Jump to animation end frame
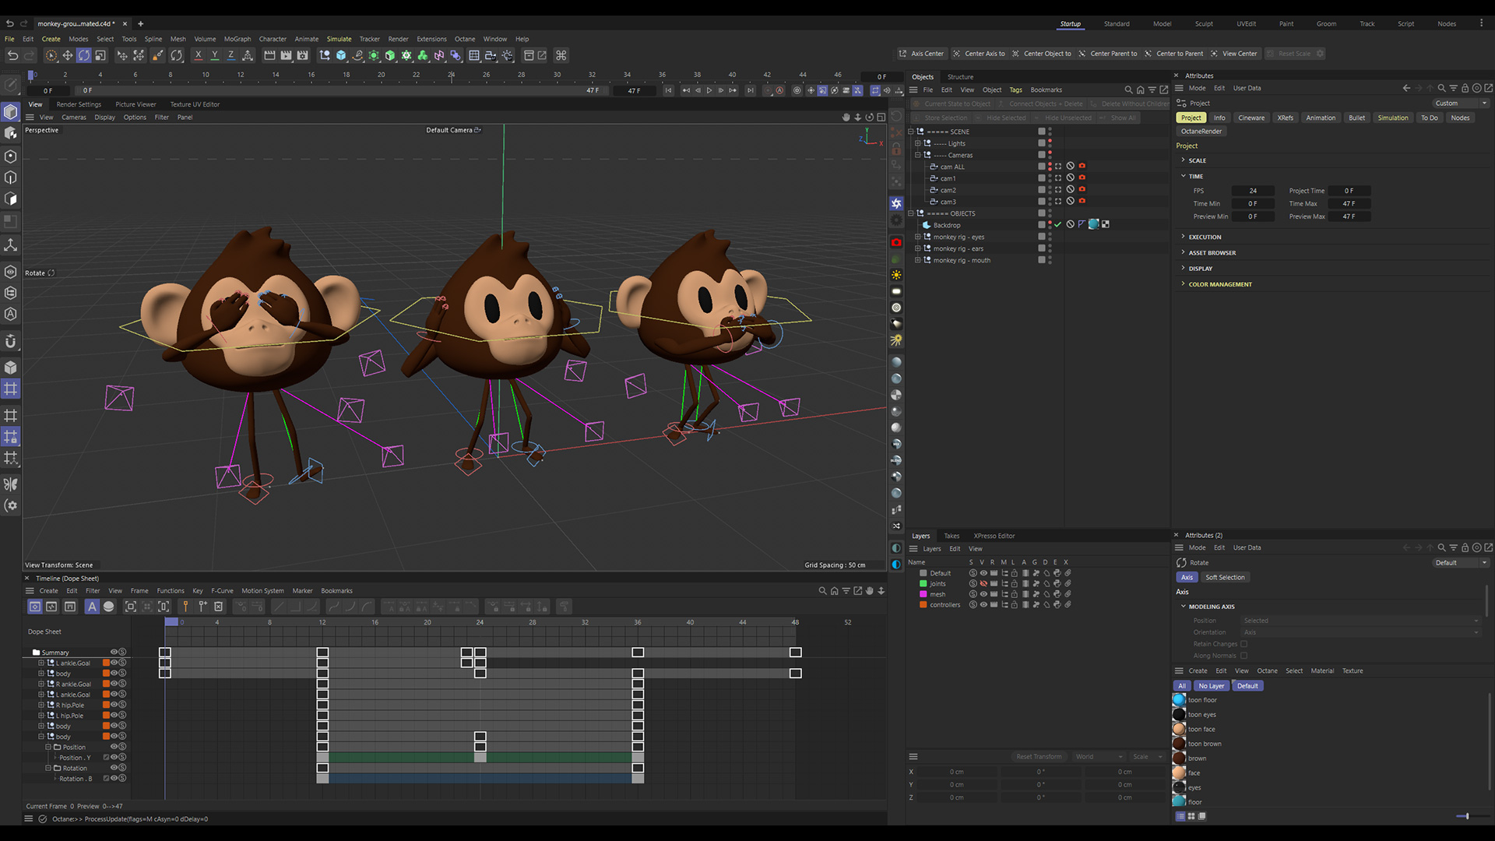This screenshot has height=841, width=1495. coord(750,90)
